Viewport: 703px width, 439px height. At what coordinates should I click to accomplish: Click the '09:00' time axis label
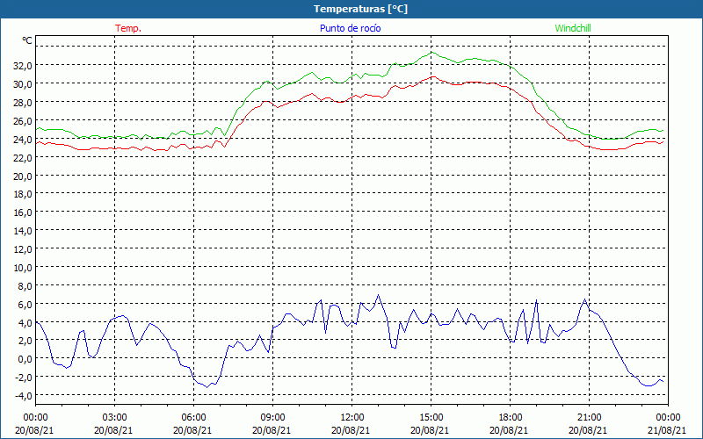[x=272, y=418]
